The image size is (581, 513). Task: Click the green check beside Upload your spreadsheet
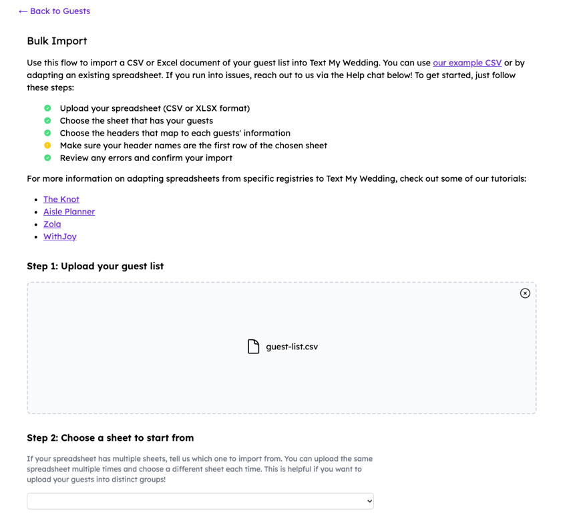pos(47,108)
